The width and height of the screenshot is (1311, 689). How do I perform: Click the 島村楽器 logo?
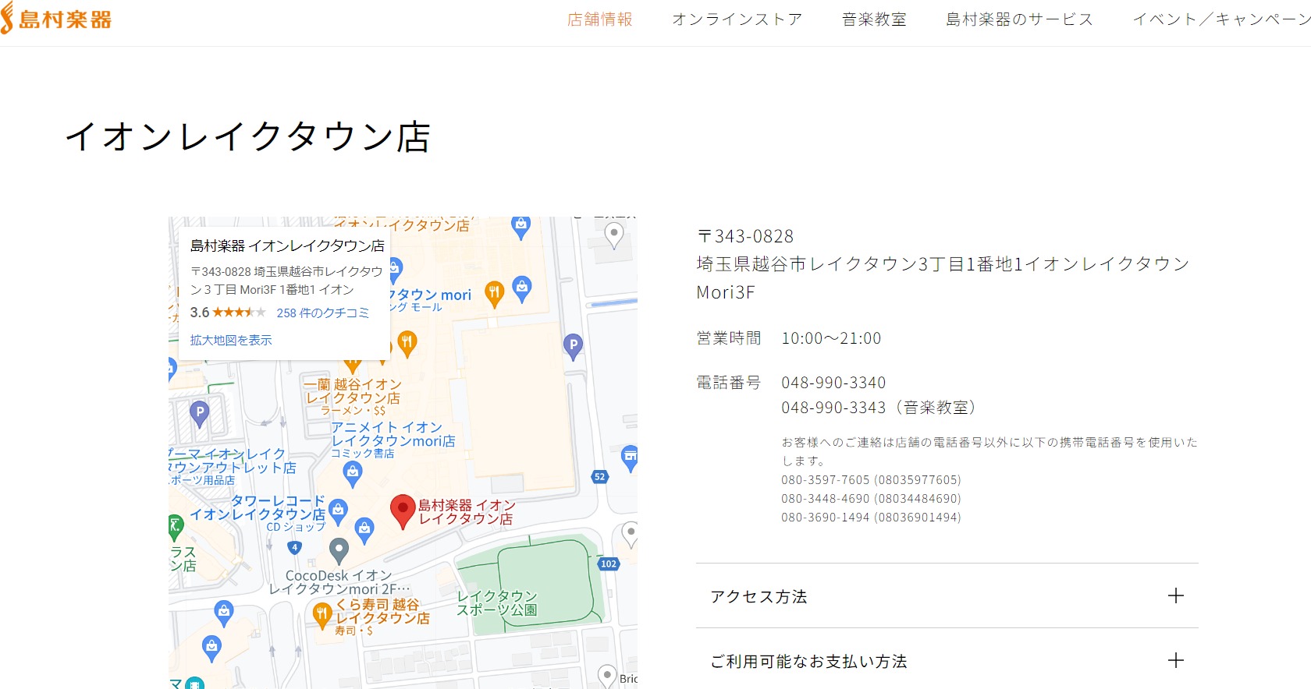coord(56,19)
